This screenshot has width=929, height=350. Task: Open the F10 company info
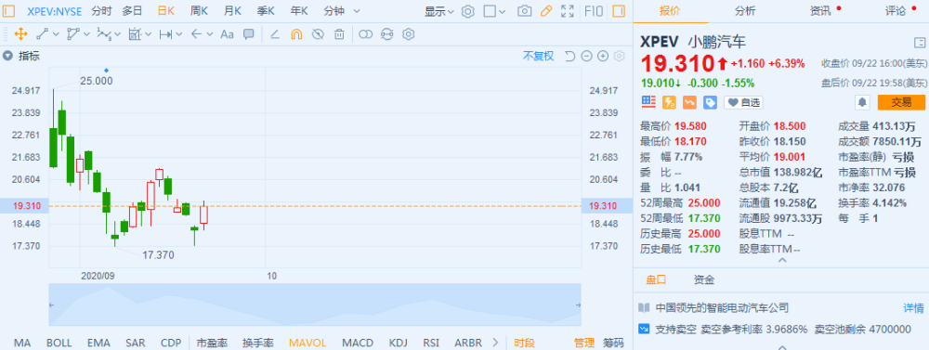click(x=594, y=10)
